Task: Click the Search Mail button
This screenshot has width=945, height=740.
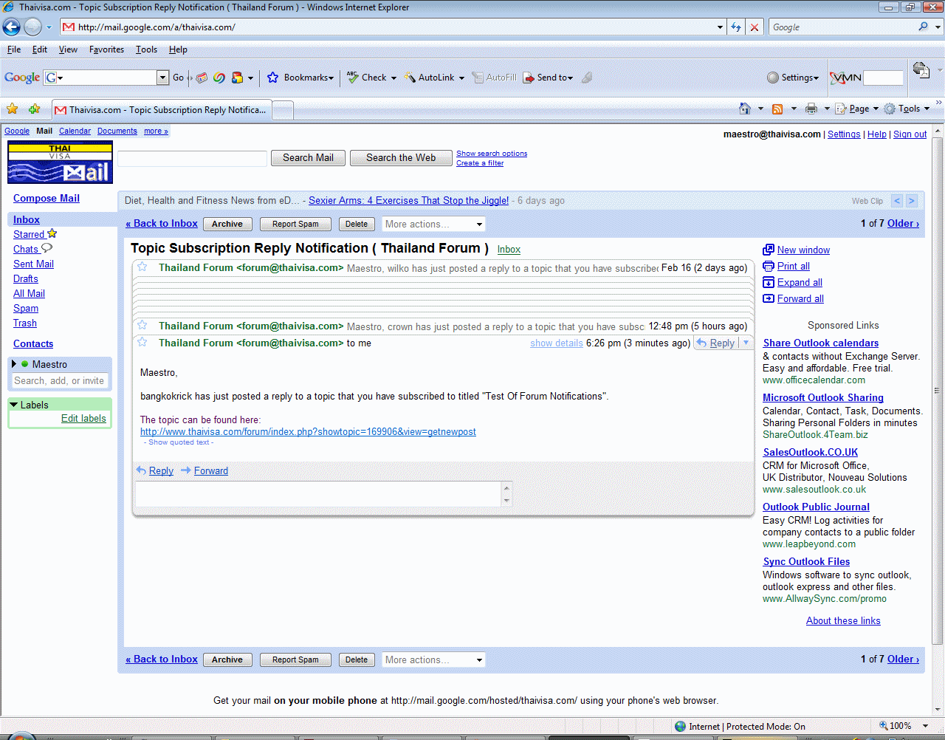Action: [x=308, y=158]
